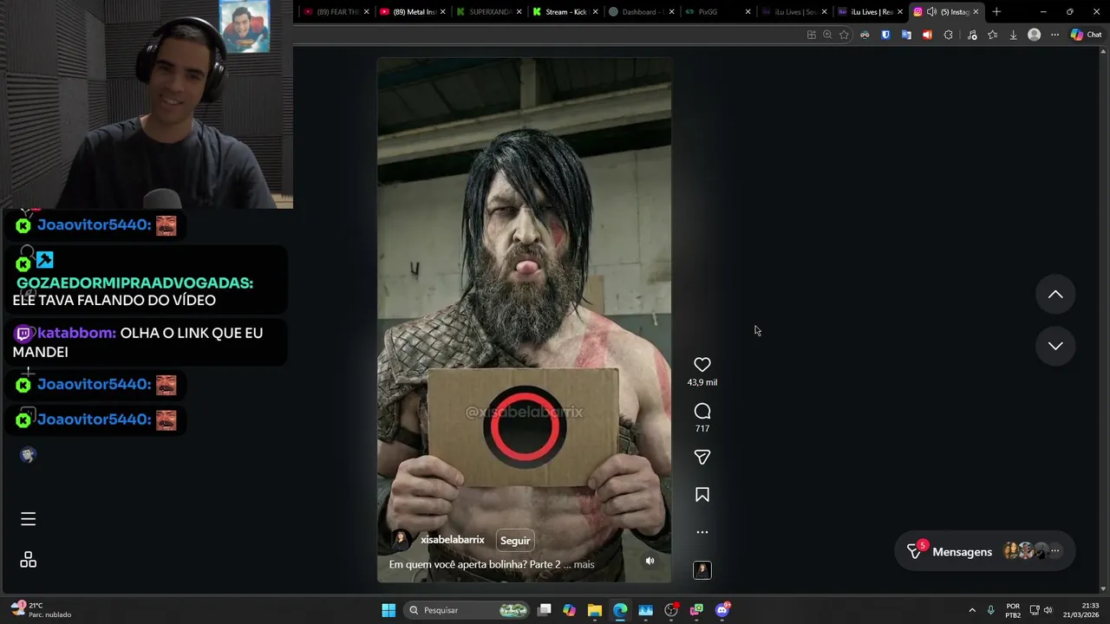The height and width of the screenshot is (624, 1110).
Task: Open a new browser tab
Action: point(996,12)
